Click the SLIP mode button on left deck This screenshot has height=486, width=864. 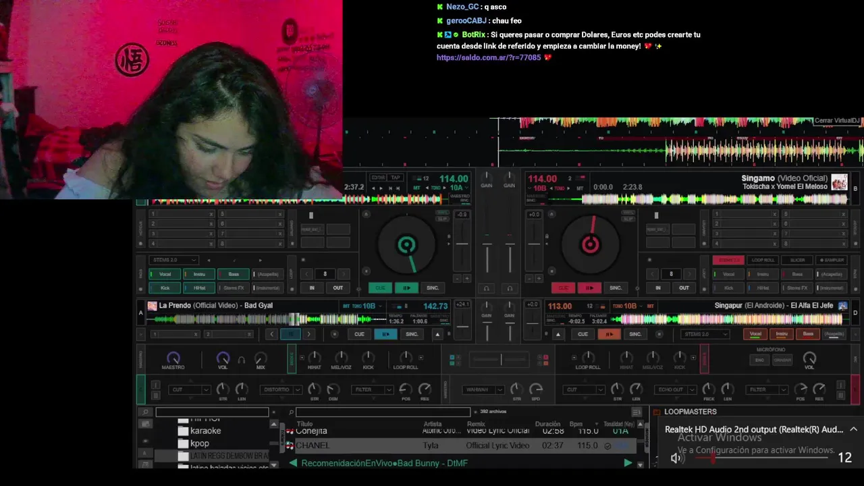441,219
